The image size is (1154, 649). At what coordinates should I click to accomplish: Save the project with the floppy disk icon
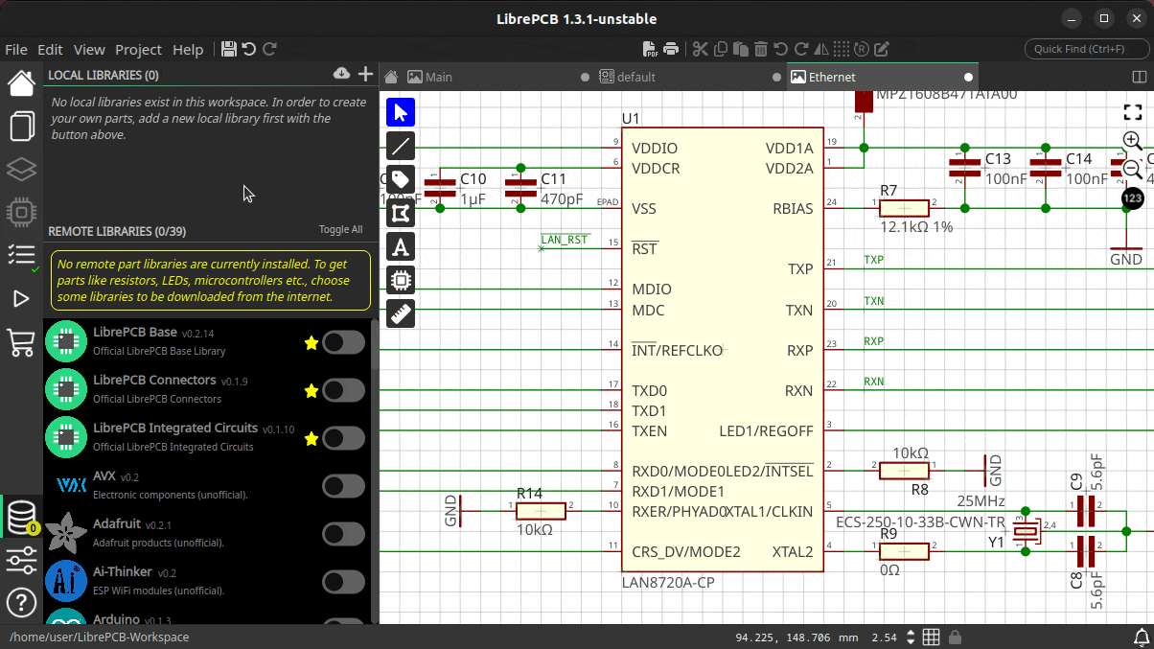pyautogui.click(x=229, y=49)
